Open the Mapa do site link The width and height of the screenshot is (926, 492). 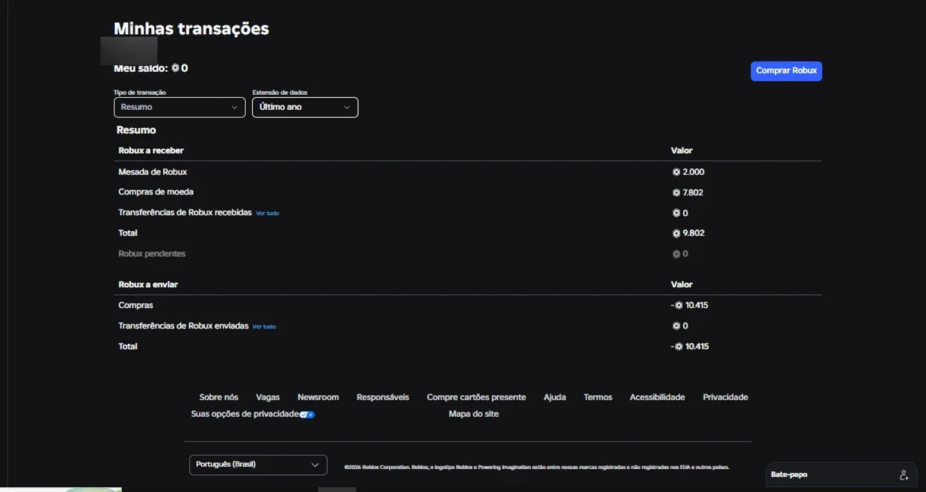(x=474, y=414)
